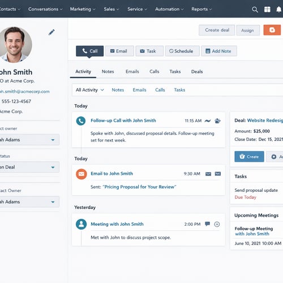Click the phone number 555-123-4567
Image resolution: width=283 pixels, height=283 pixels.
click(x=16, y=101)
